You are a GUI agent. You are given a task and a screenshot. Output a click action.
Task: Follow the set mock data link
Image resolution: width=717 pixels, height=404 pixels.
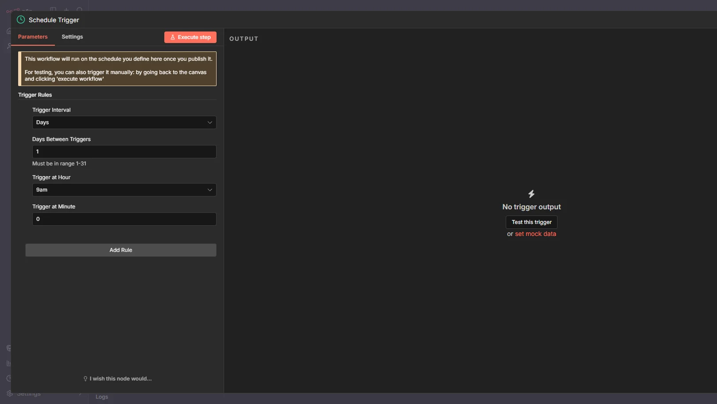(535, 234)
